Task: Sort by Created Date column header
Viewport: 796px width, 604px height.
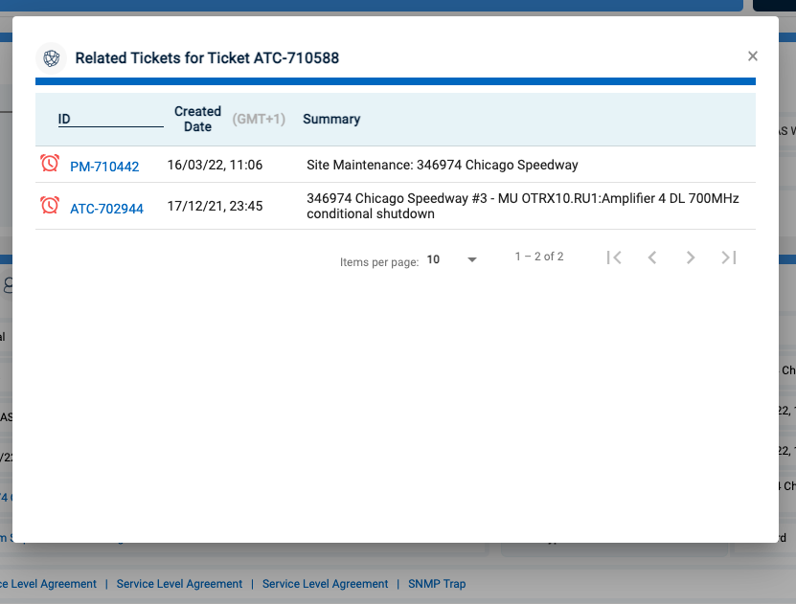Action: [197, 119]
